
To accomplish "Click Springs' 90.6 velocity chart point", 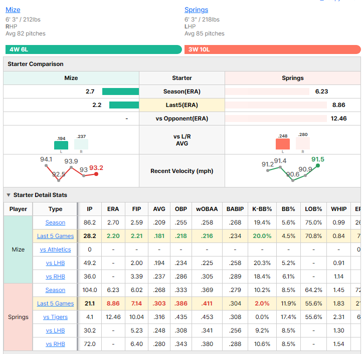I will point(293,180).
